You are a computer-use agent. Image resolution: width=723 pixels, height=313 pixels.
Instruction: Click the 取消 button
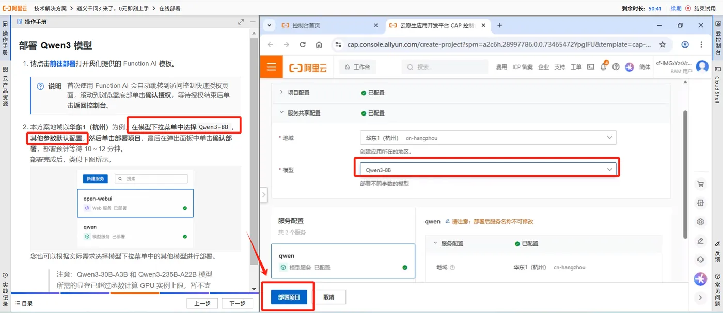tap(329, 297)
